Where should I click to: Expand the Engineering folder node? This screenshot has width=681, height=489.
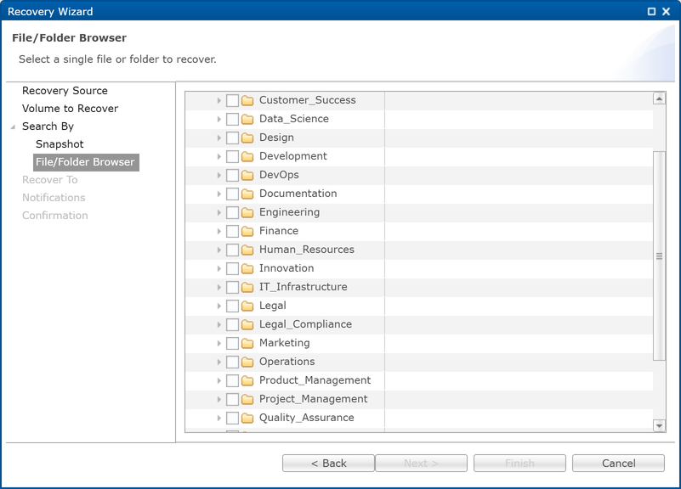point(218,212)
